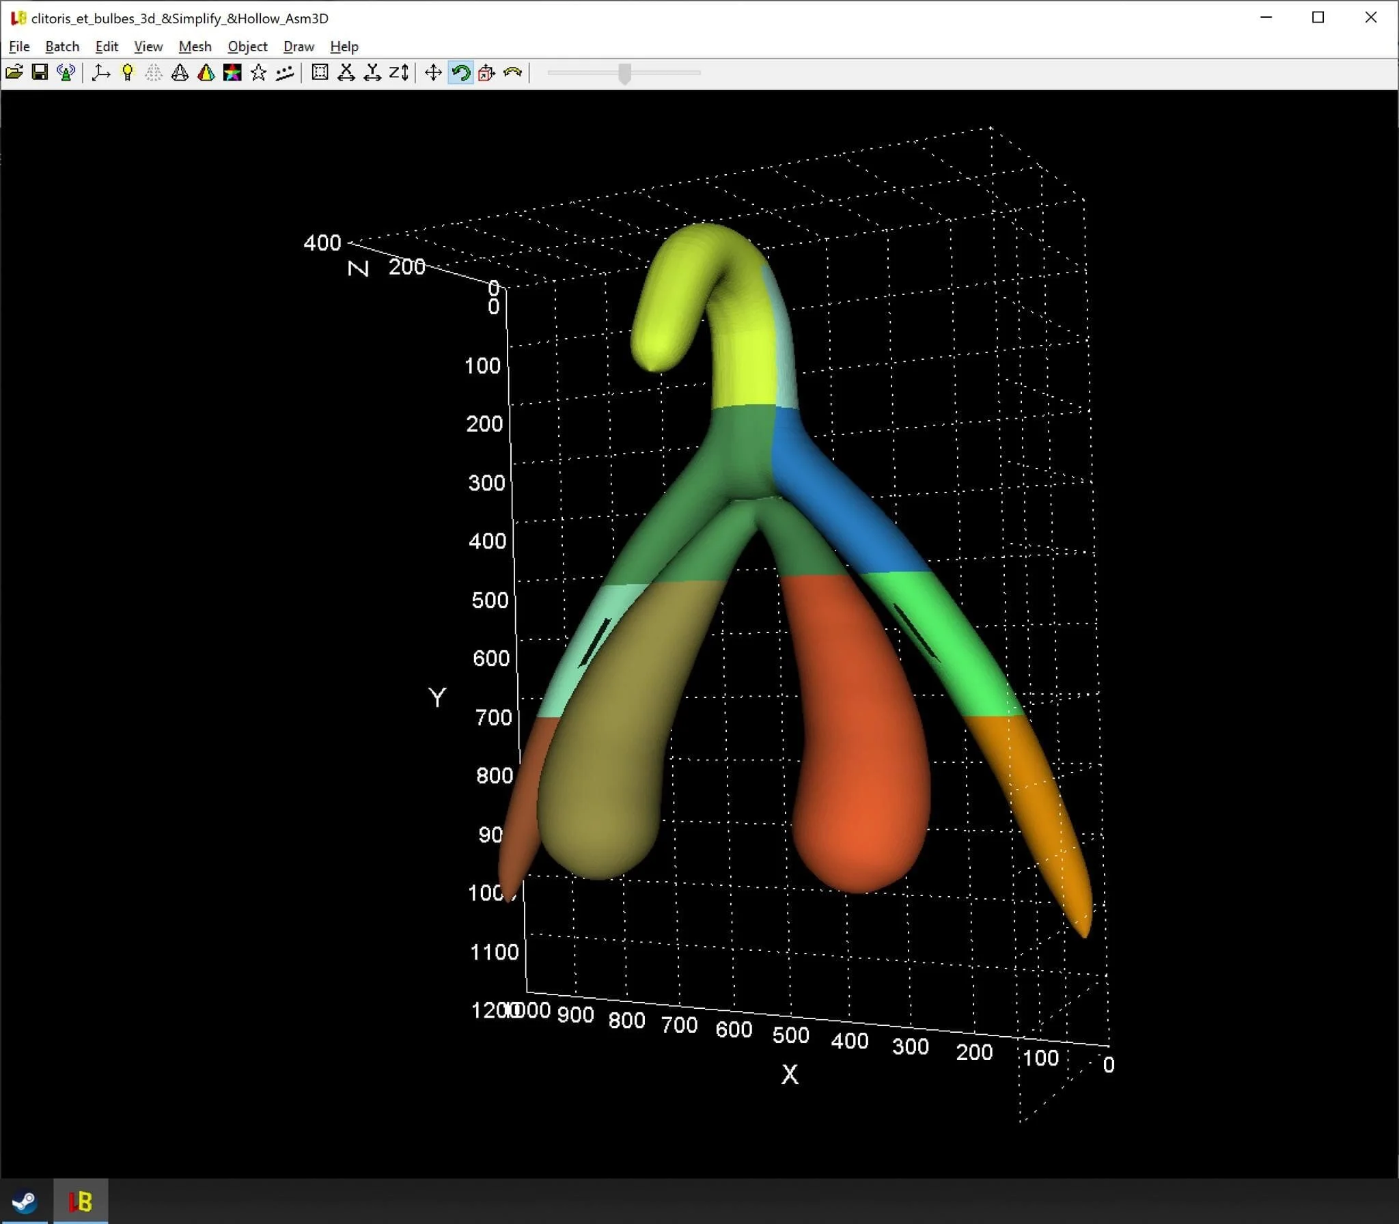Click the Help menu item
Viewport: 1399px width, 1224px height.
tap(344, 46)
